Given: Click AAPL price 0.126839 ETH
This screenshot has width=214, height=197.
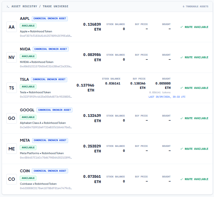Looking at the screenshot, I should tap(92, 27).
